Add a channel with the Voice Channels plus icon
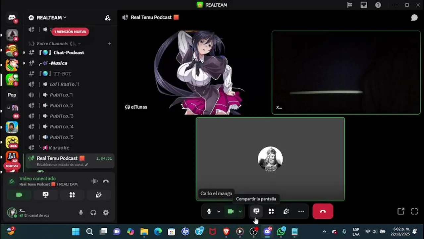 [x=109, y=43]
